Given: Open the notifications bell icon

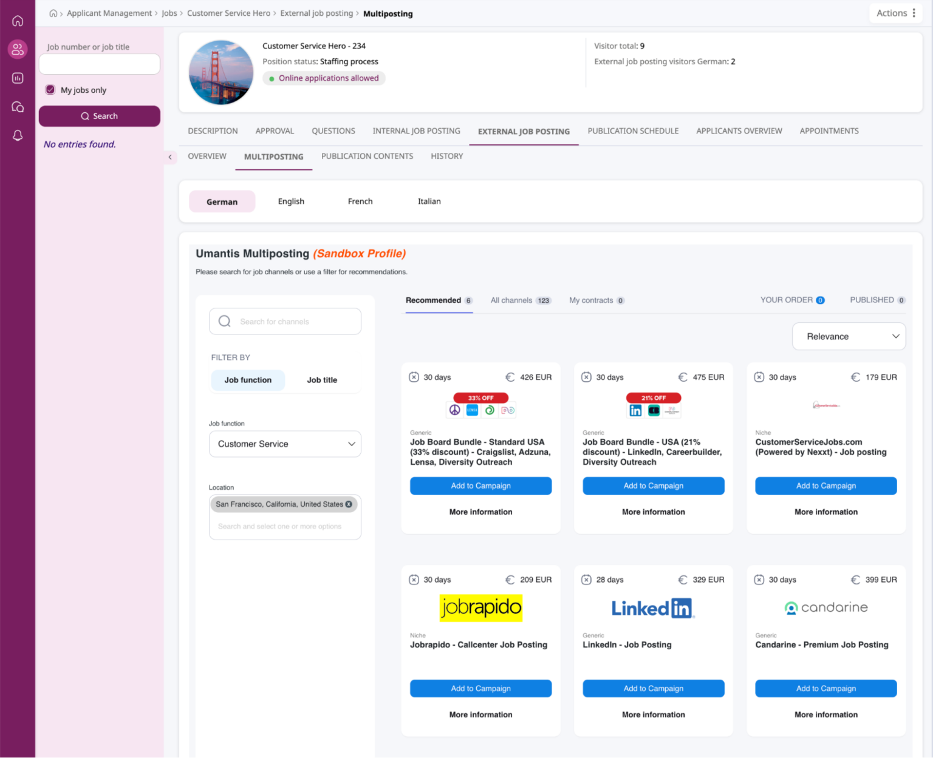Looking at the screenshot, I should pyautogui.click(x=18, y=135).
